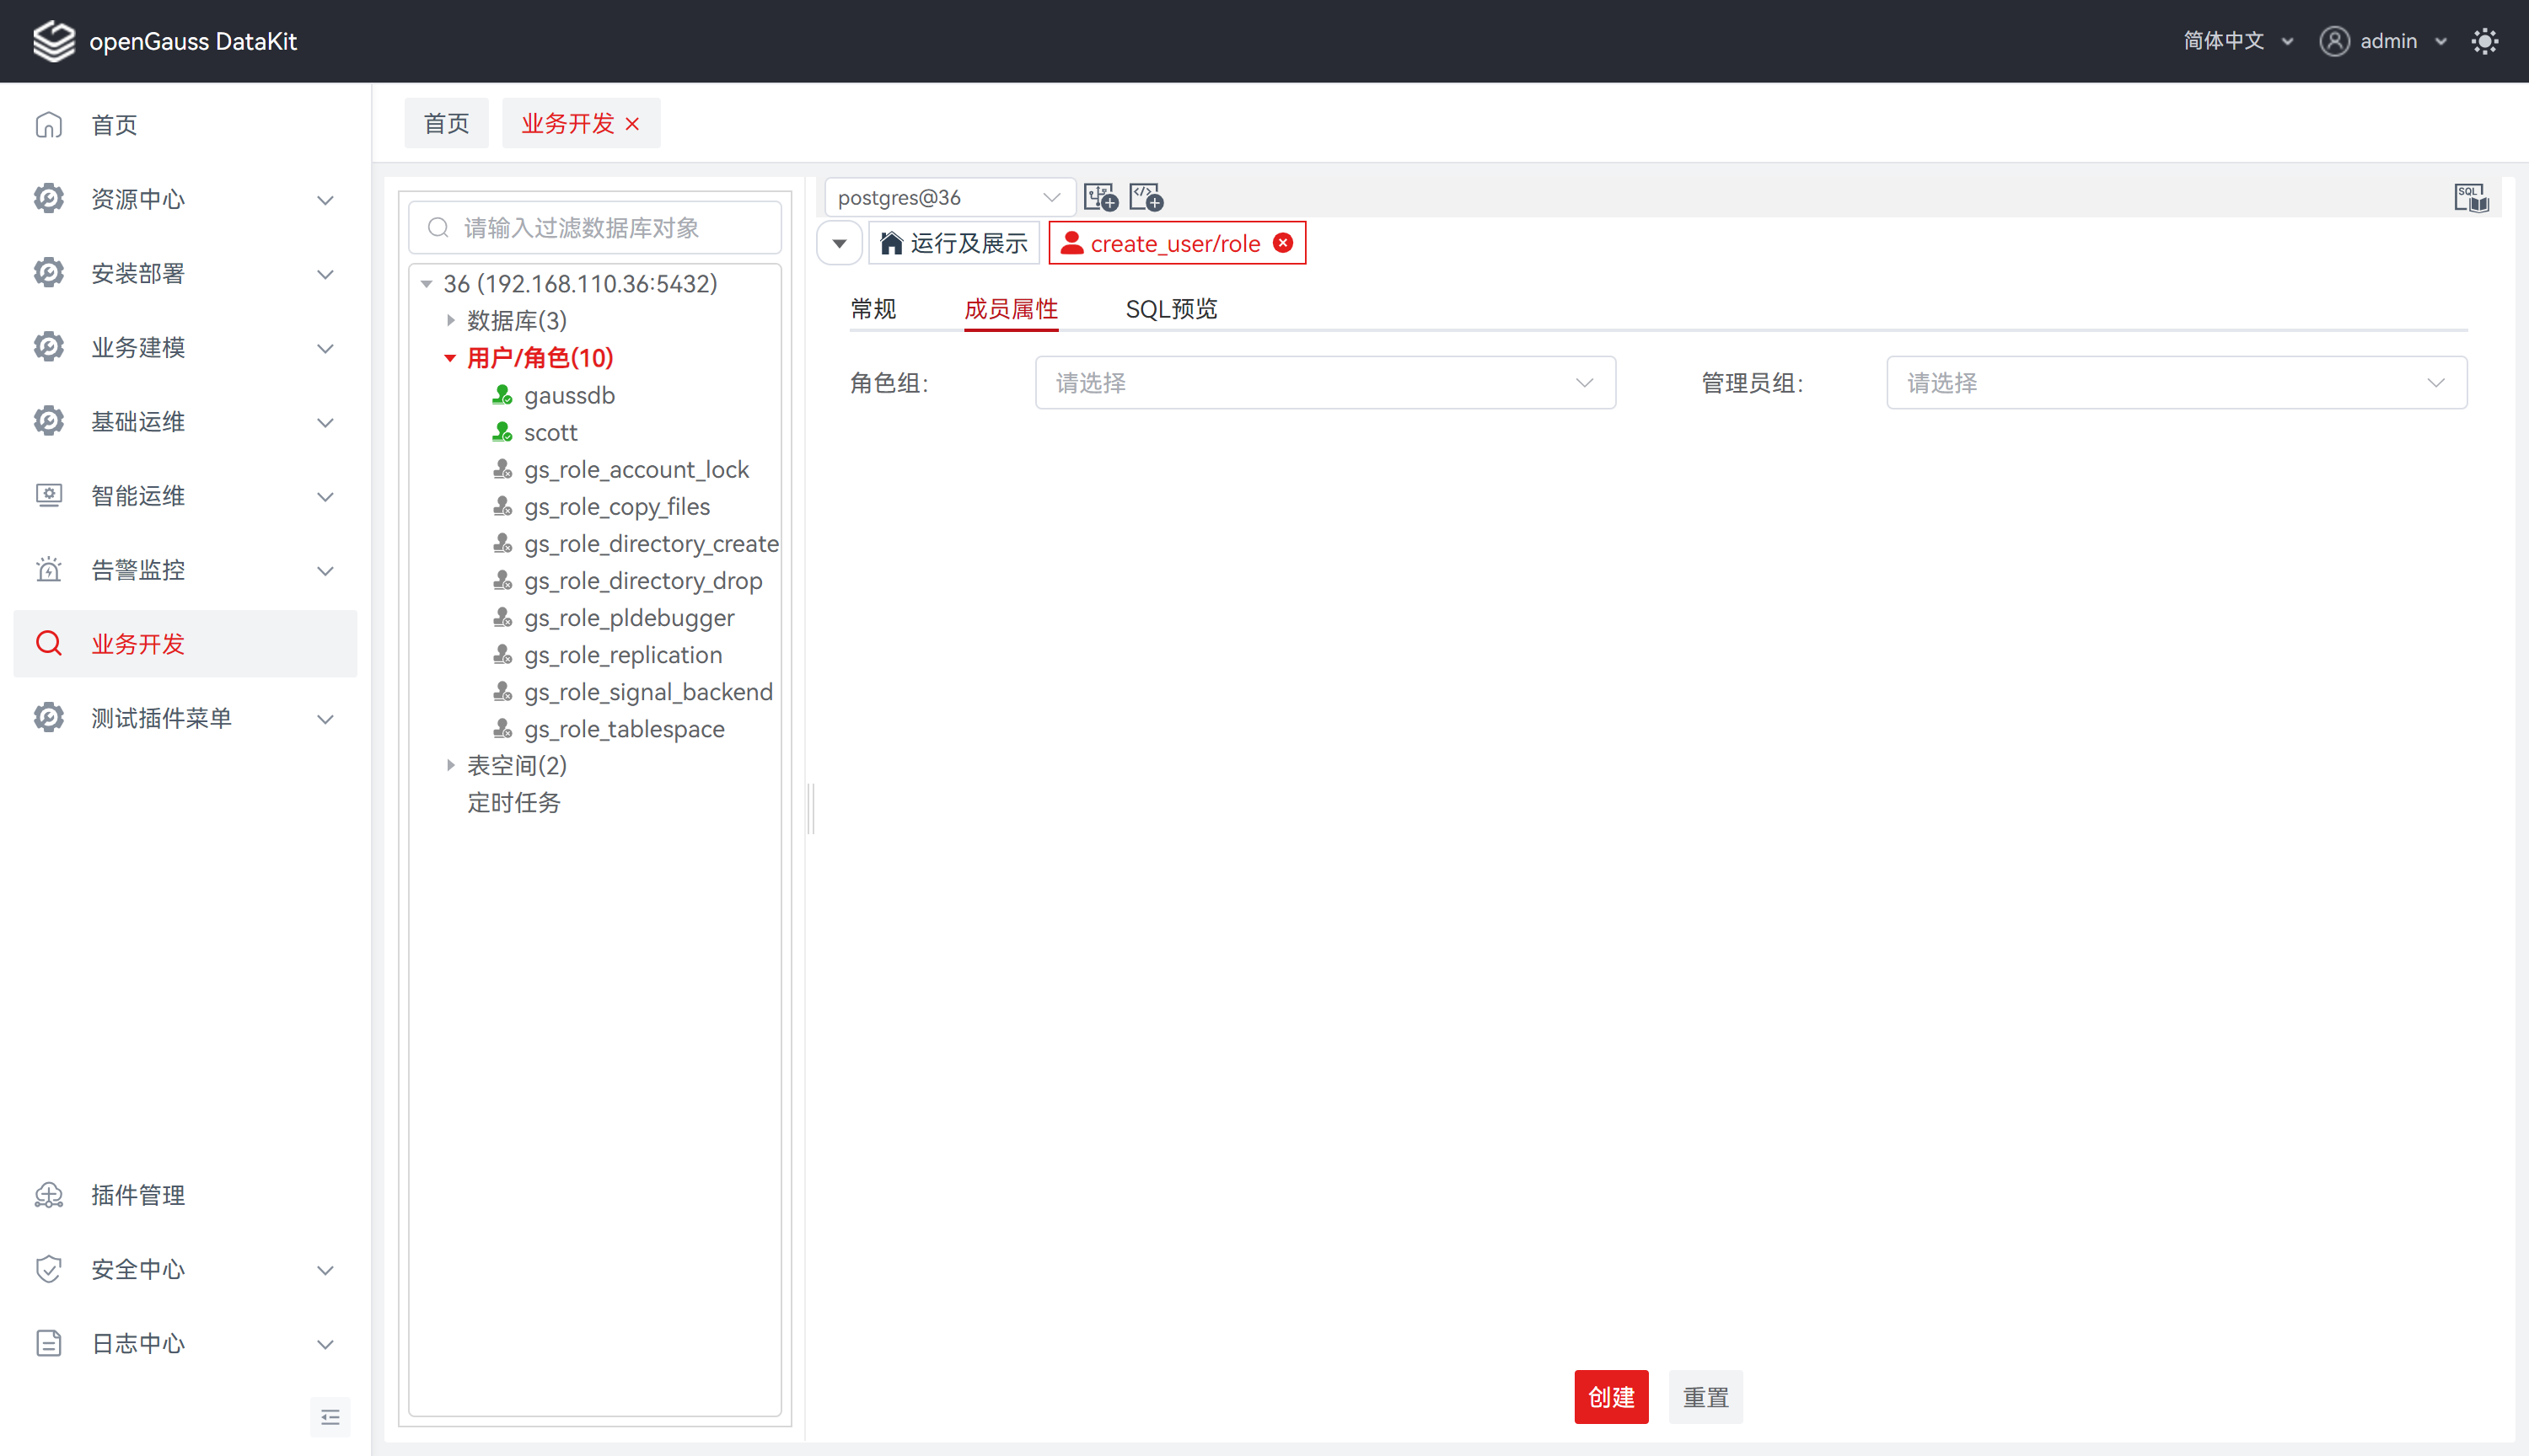
Task: Click the openGauss DataKit logo
Action: pyautogui.click(x=54, y=41)
